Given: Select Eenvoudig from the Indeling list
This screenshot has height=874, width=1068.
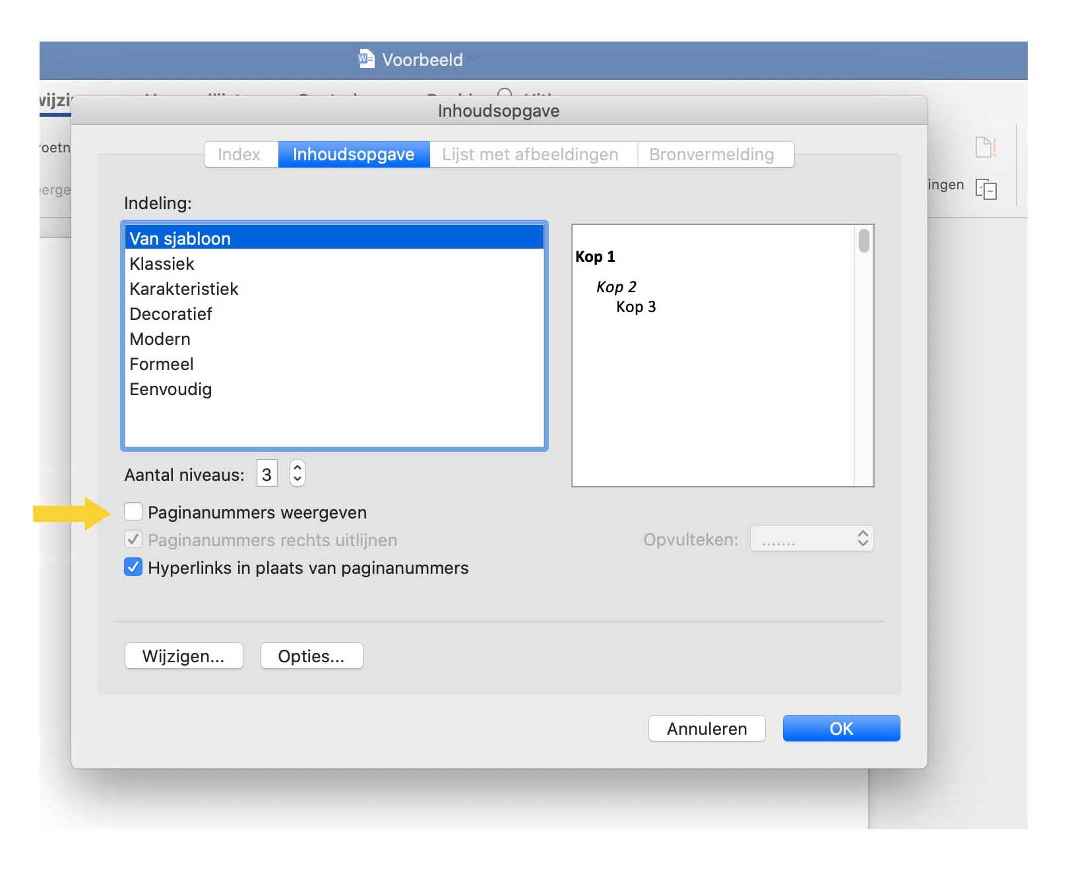Looking at the screenshot, I should coord(171,389).
